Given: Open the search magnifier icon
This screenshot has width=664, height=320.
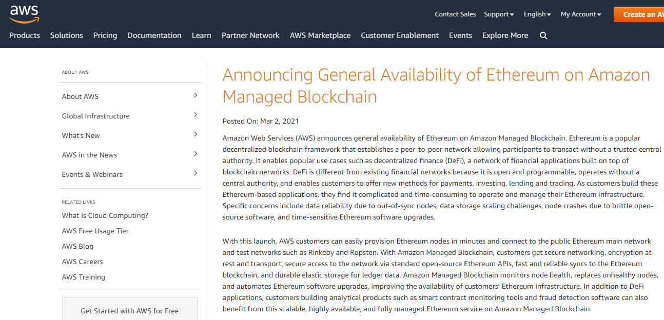Looking at the screenshot, I should coord(543,35).
